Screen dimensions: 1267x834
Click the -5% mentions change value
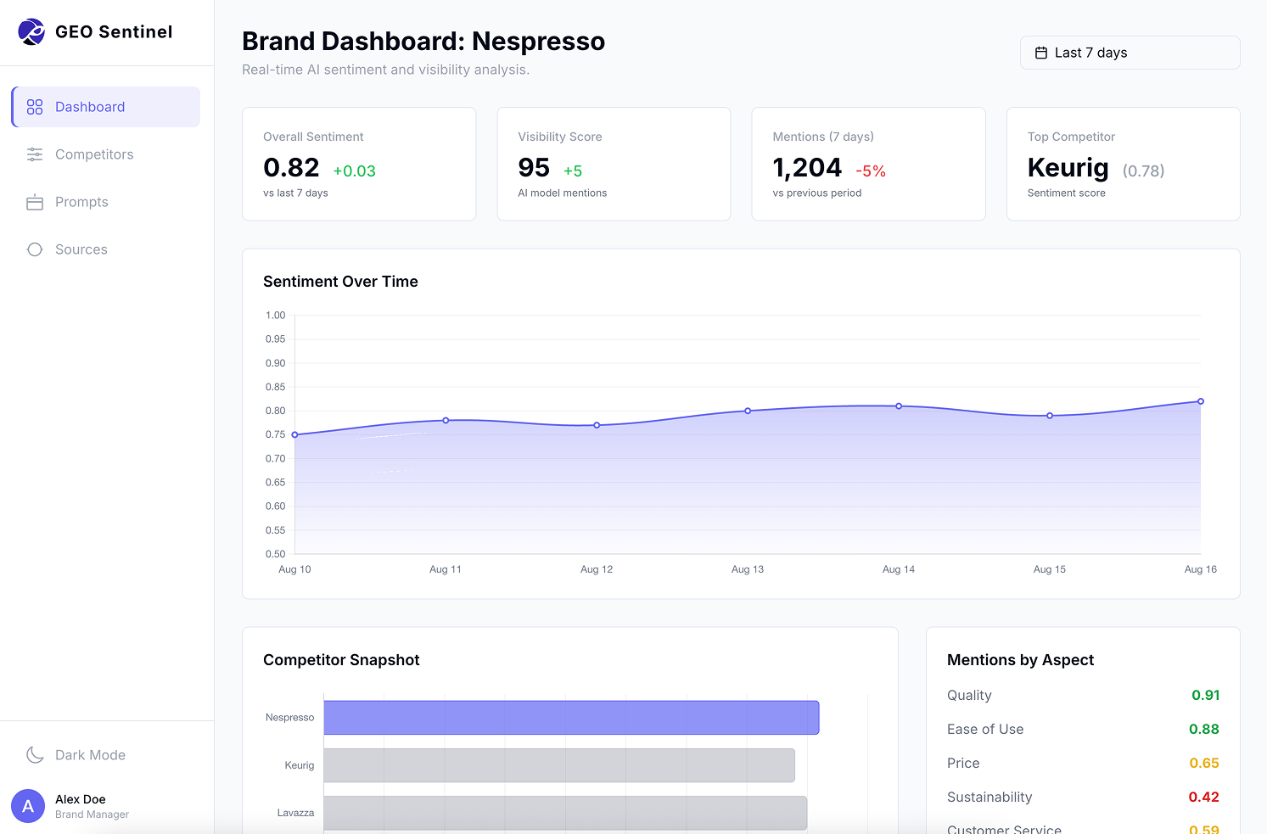coord(871,171)
